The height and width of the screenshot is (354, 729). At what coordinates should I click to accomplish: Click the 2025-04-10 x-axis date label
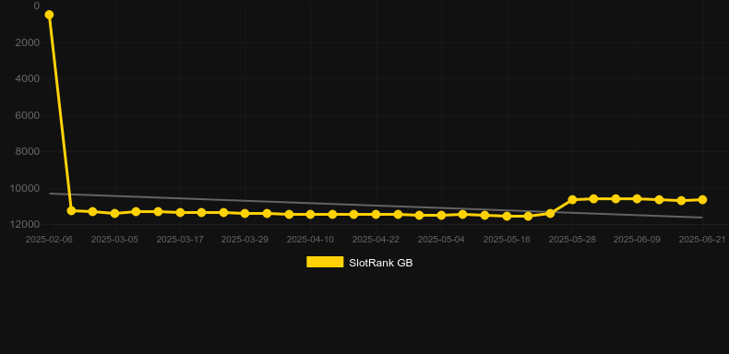(310, 240)
